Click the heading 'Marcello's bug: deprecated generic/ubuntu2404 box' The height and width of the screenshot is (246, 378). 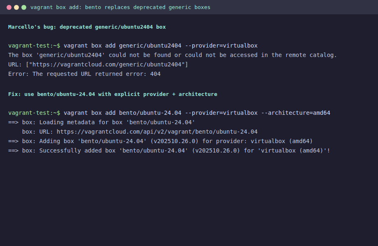[x=87, y=27]
